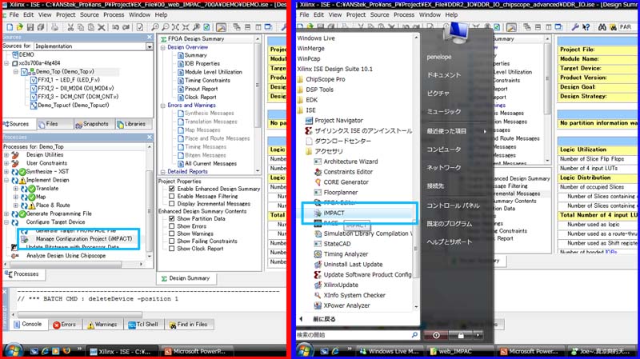This screenshot has height=359, width=640.
Task: Click the binoculars Find icon, right window
Action: (602, 27)
